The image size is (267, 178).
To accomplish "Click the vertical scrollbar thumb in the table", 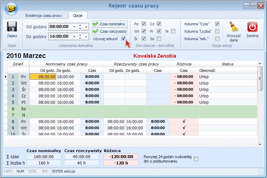I will pos(260,79).
